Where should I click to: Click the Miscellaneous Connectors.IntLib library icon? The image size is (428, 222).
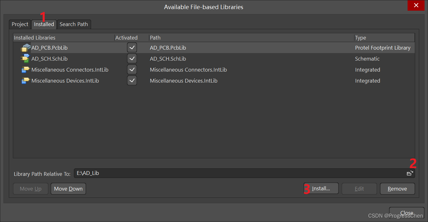(25, 70)
